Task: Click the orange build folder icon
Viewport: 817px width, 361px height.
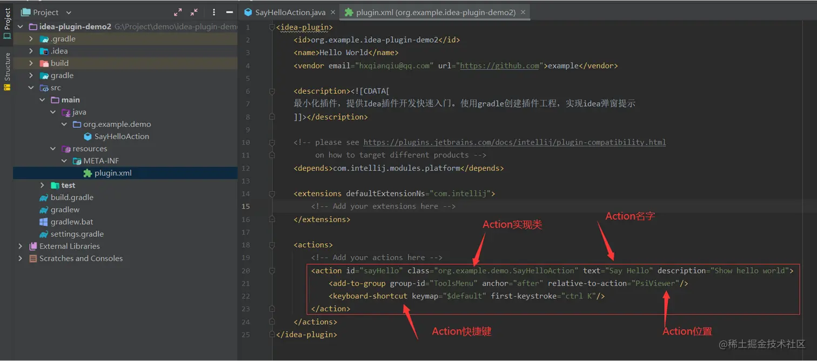Action: click(x=44, y=63)
